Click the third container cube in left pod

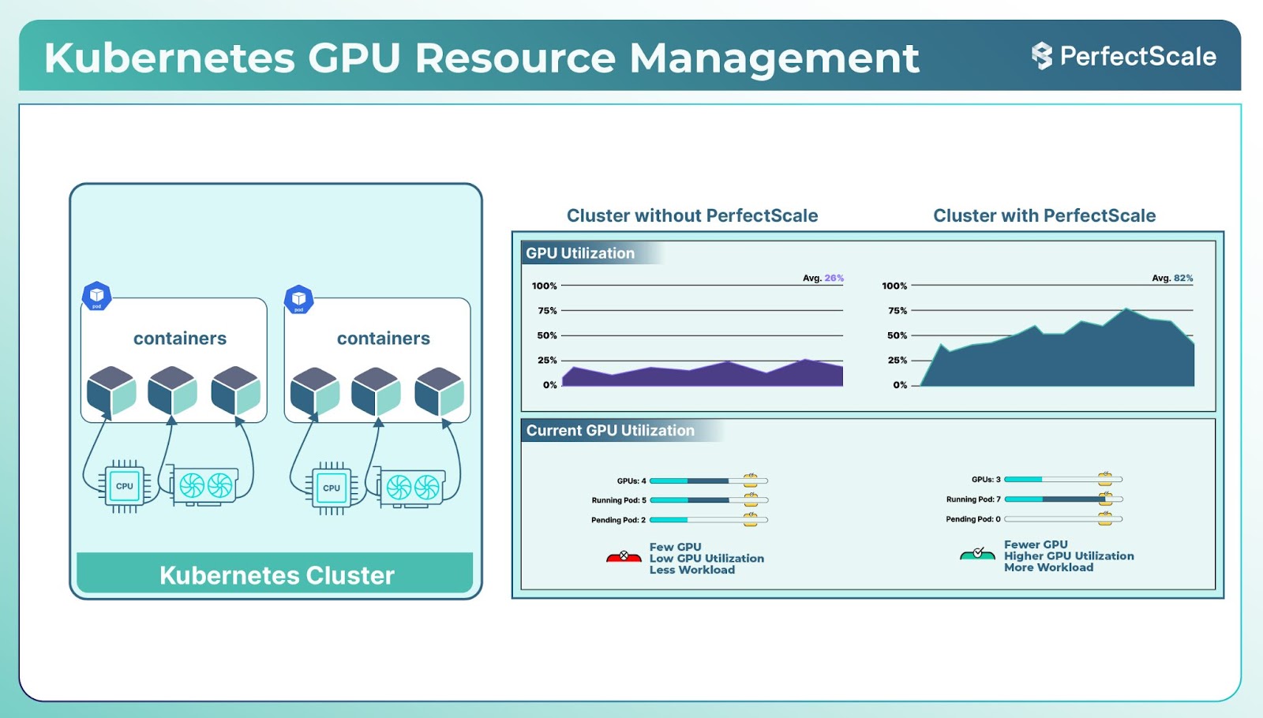[x=236, y=391]
